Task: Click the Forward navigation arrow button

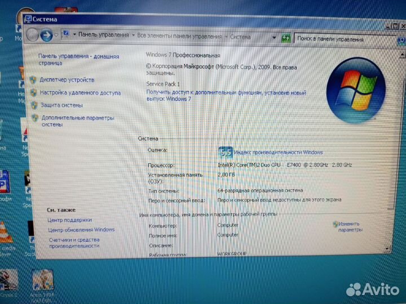Action: point(47,35)
